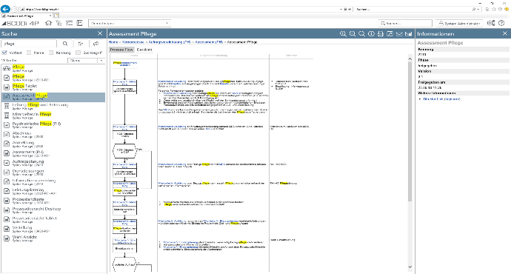Viewport: 511px width, 274px height.
Task: Uncheck the Volltext checkbox
Action: coord(4,53)
